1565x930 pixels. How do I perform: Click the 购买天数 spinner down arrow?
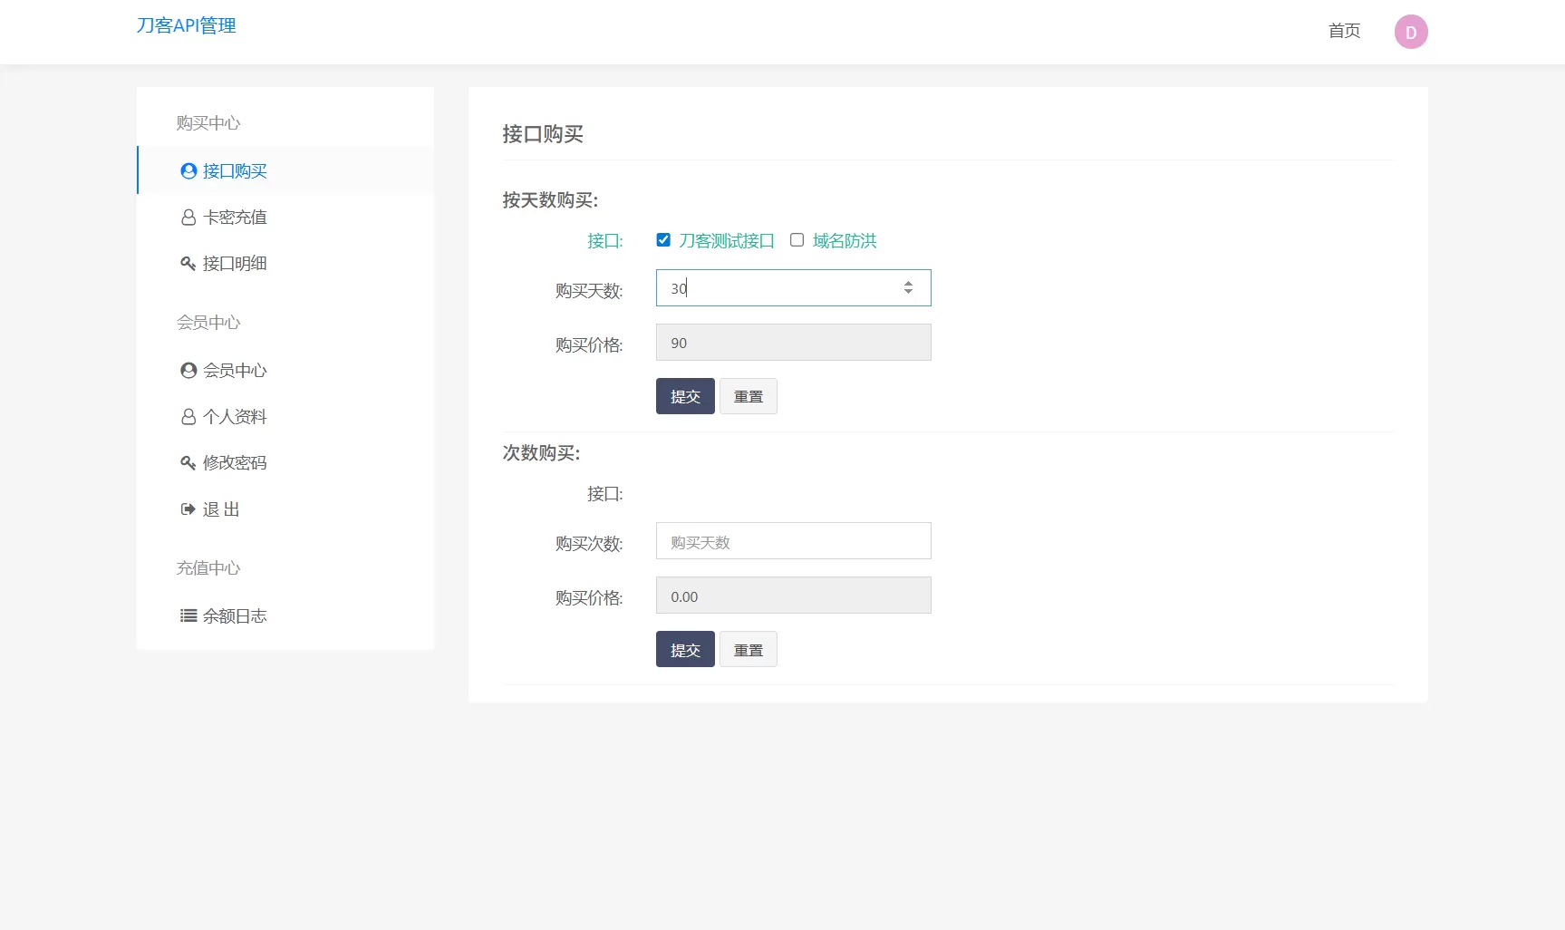908,292
